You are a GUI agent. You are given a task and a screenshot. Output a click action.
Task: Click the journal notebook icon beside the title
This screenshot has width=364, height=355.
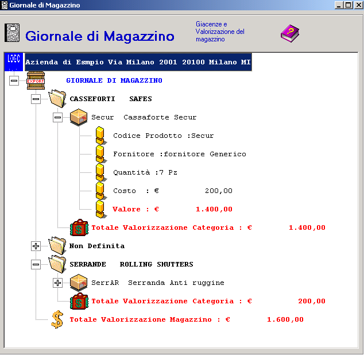click(x=12, y=33)
